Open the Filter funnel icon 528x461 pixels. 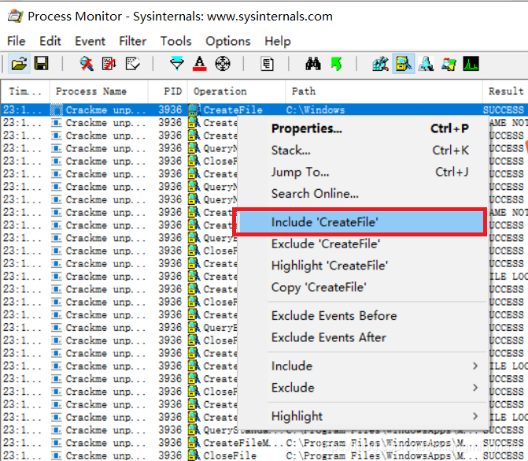click(177, 63)
